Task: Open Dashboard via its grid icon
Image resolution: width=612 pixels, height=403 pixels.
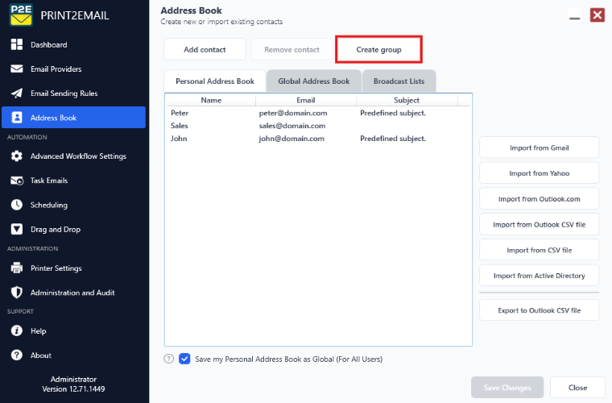Action: pyautogui.click(x=17, y=44)
